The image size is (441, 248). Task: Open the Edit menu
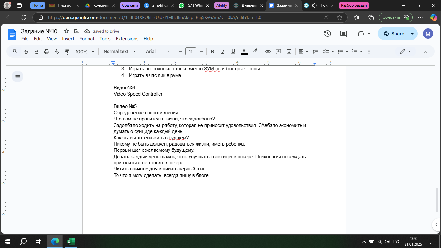pyautogui.click(x=38, y=39)
